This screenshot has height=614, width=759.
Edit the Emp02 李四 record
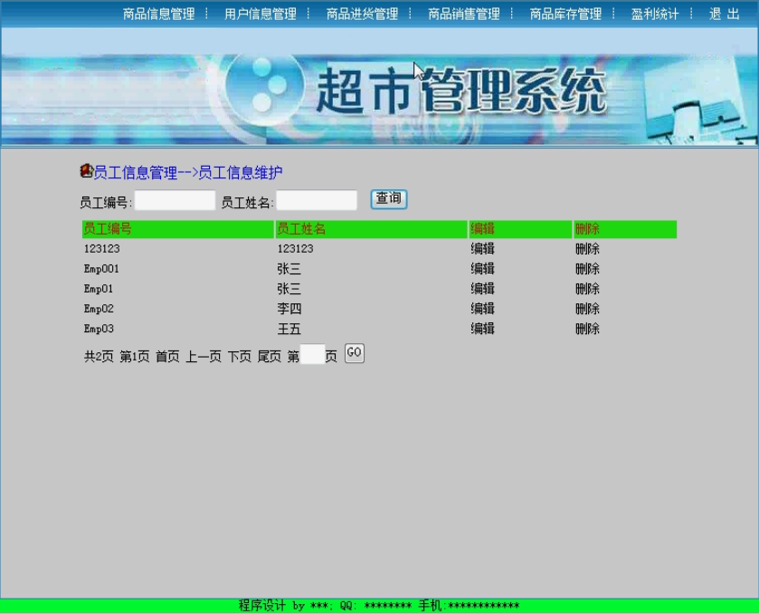[x=482, y=309]
